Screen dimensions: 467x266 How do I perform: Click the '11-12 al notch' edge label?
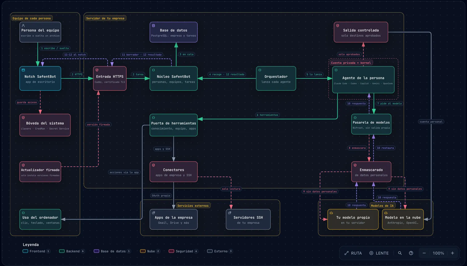75,55
